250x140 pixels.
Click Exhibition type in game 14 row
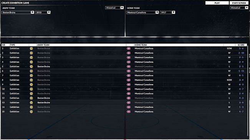[15, 107]
